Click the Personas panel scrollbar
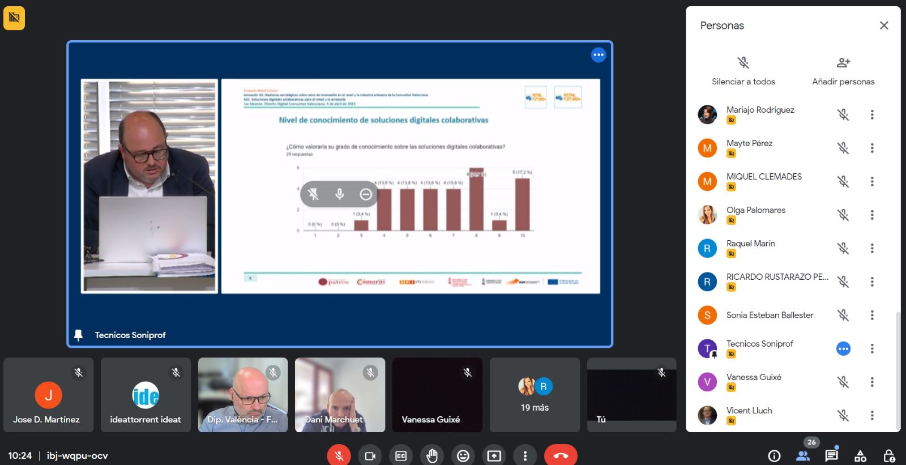 pos(897,368)
